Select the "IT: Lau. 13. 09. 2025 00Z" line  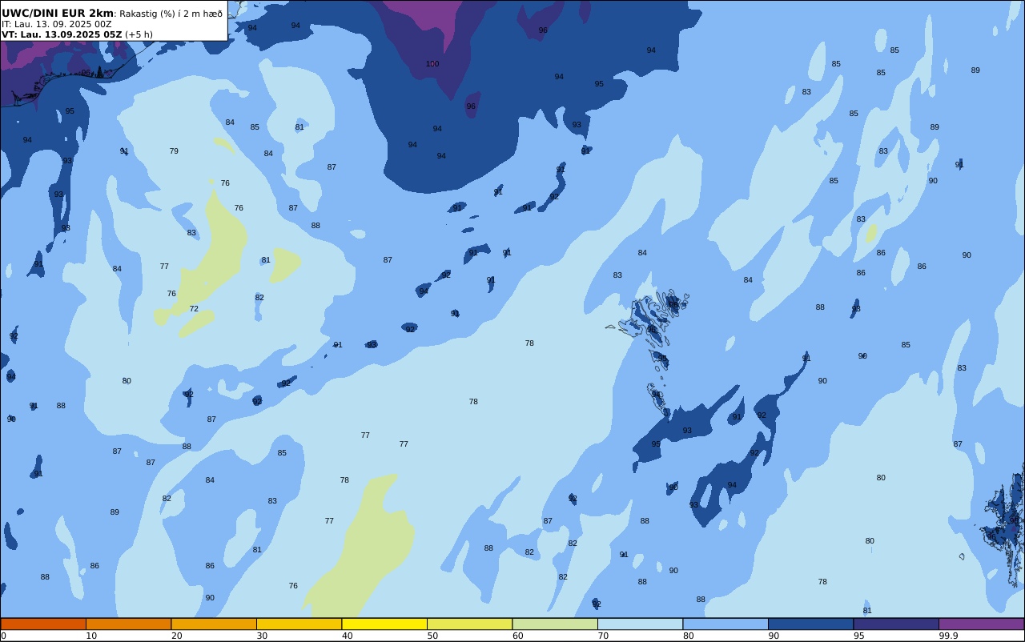[x=57, y=24]
